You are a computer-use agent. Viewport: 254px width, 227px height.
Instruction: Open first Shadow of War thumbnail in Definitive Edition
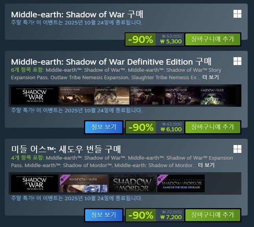[x=34, y=95]
